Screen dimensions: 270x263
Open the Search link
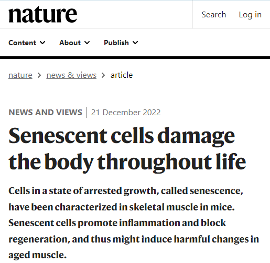213,15
